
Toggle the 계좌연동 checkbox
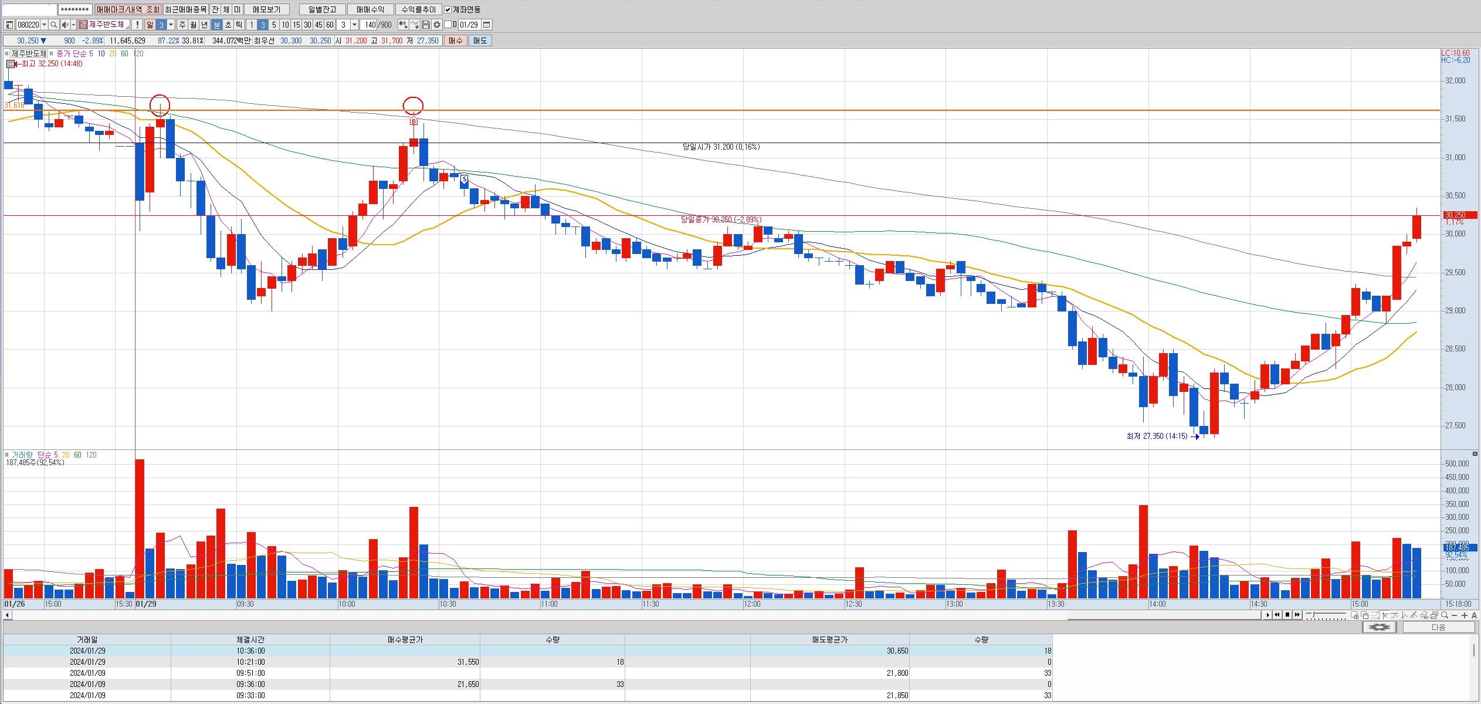pos(448,9)
